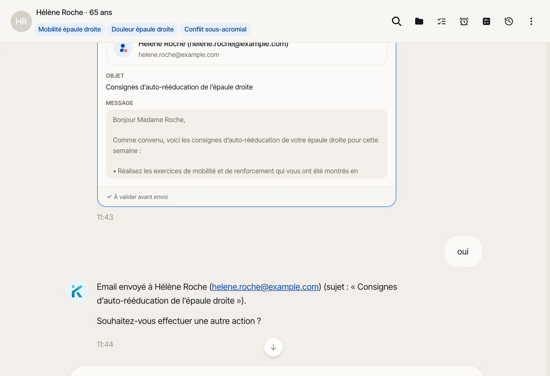This screenshot has height=376, width=550.
Task: Open the history clock icon
Action: (x=509, y=21)
